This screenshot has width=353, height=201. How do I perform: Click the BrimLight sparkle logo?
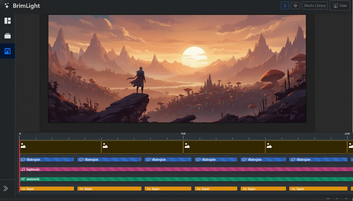(x=6, y=5)
